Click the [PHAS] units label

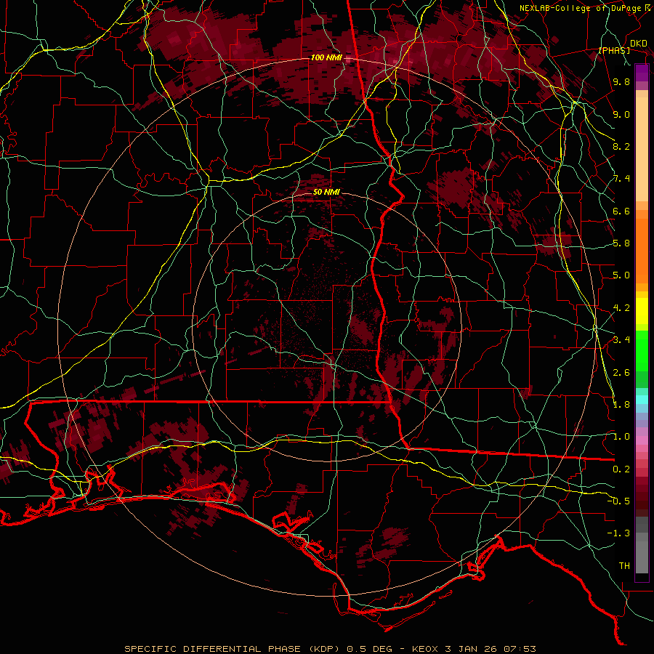click(614, 50)
